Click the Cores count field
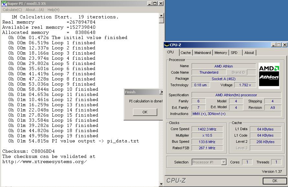The height and width of the screenshot is (187, 288). pyautogui.click(x=247, y=162)
